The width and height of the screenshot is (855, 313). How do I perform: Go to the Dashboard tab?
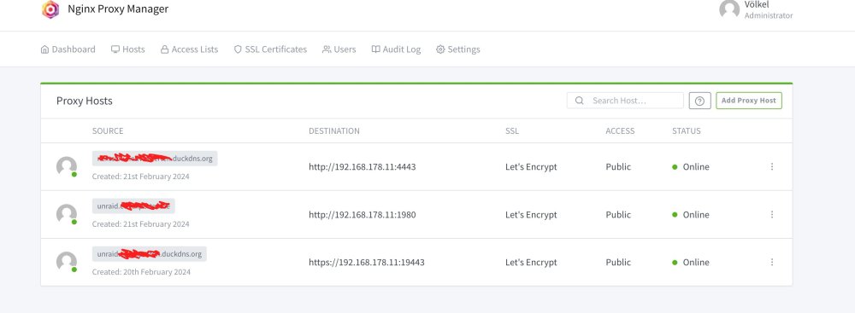tap(68, 49)
